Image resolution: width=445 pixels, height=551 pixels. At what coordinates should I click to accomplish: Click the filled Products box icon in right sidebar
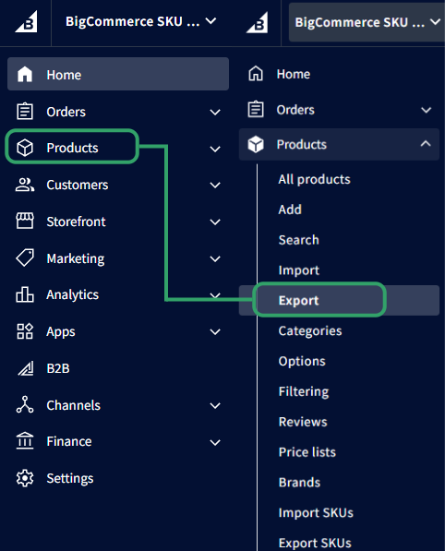pos(256,144)
